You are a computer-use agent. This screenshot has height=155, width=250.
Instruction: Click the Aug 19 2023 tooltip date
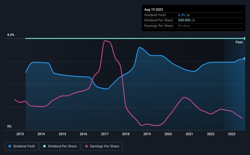pos(153,9)
